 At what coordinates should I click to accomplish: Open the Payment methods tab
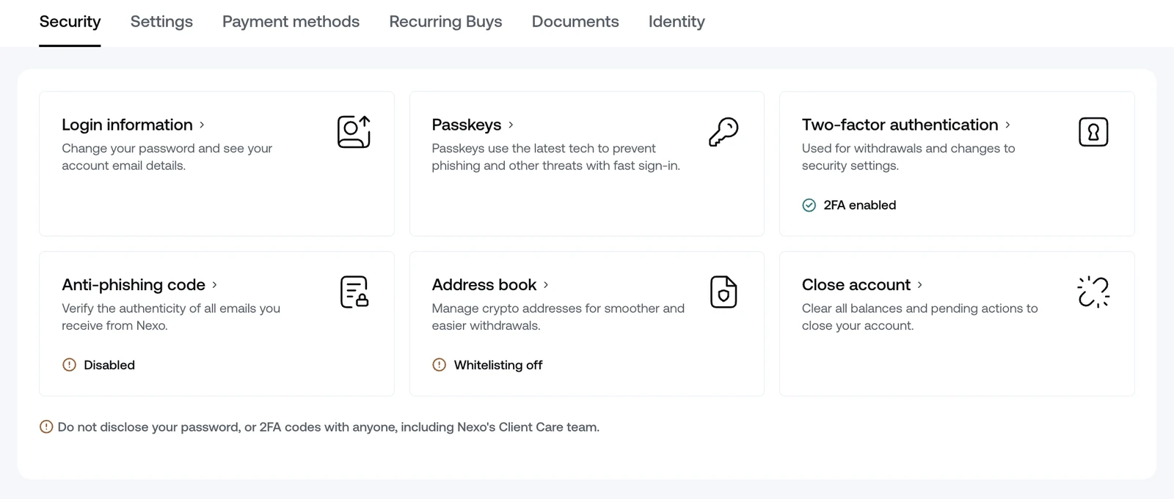pyautogui.click(x=291, y=22)
